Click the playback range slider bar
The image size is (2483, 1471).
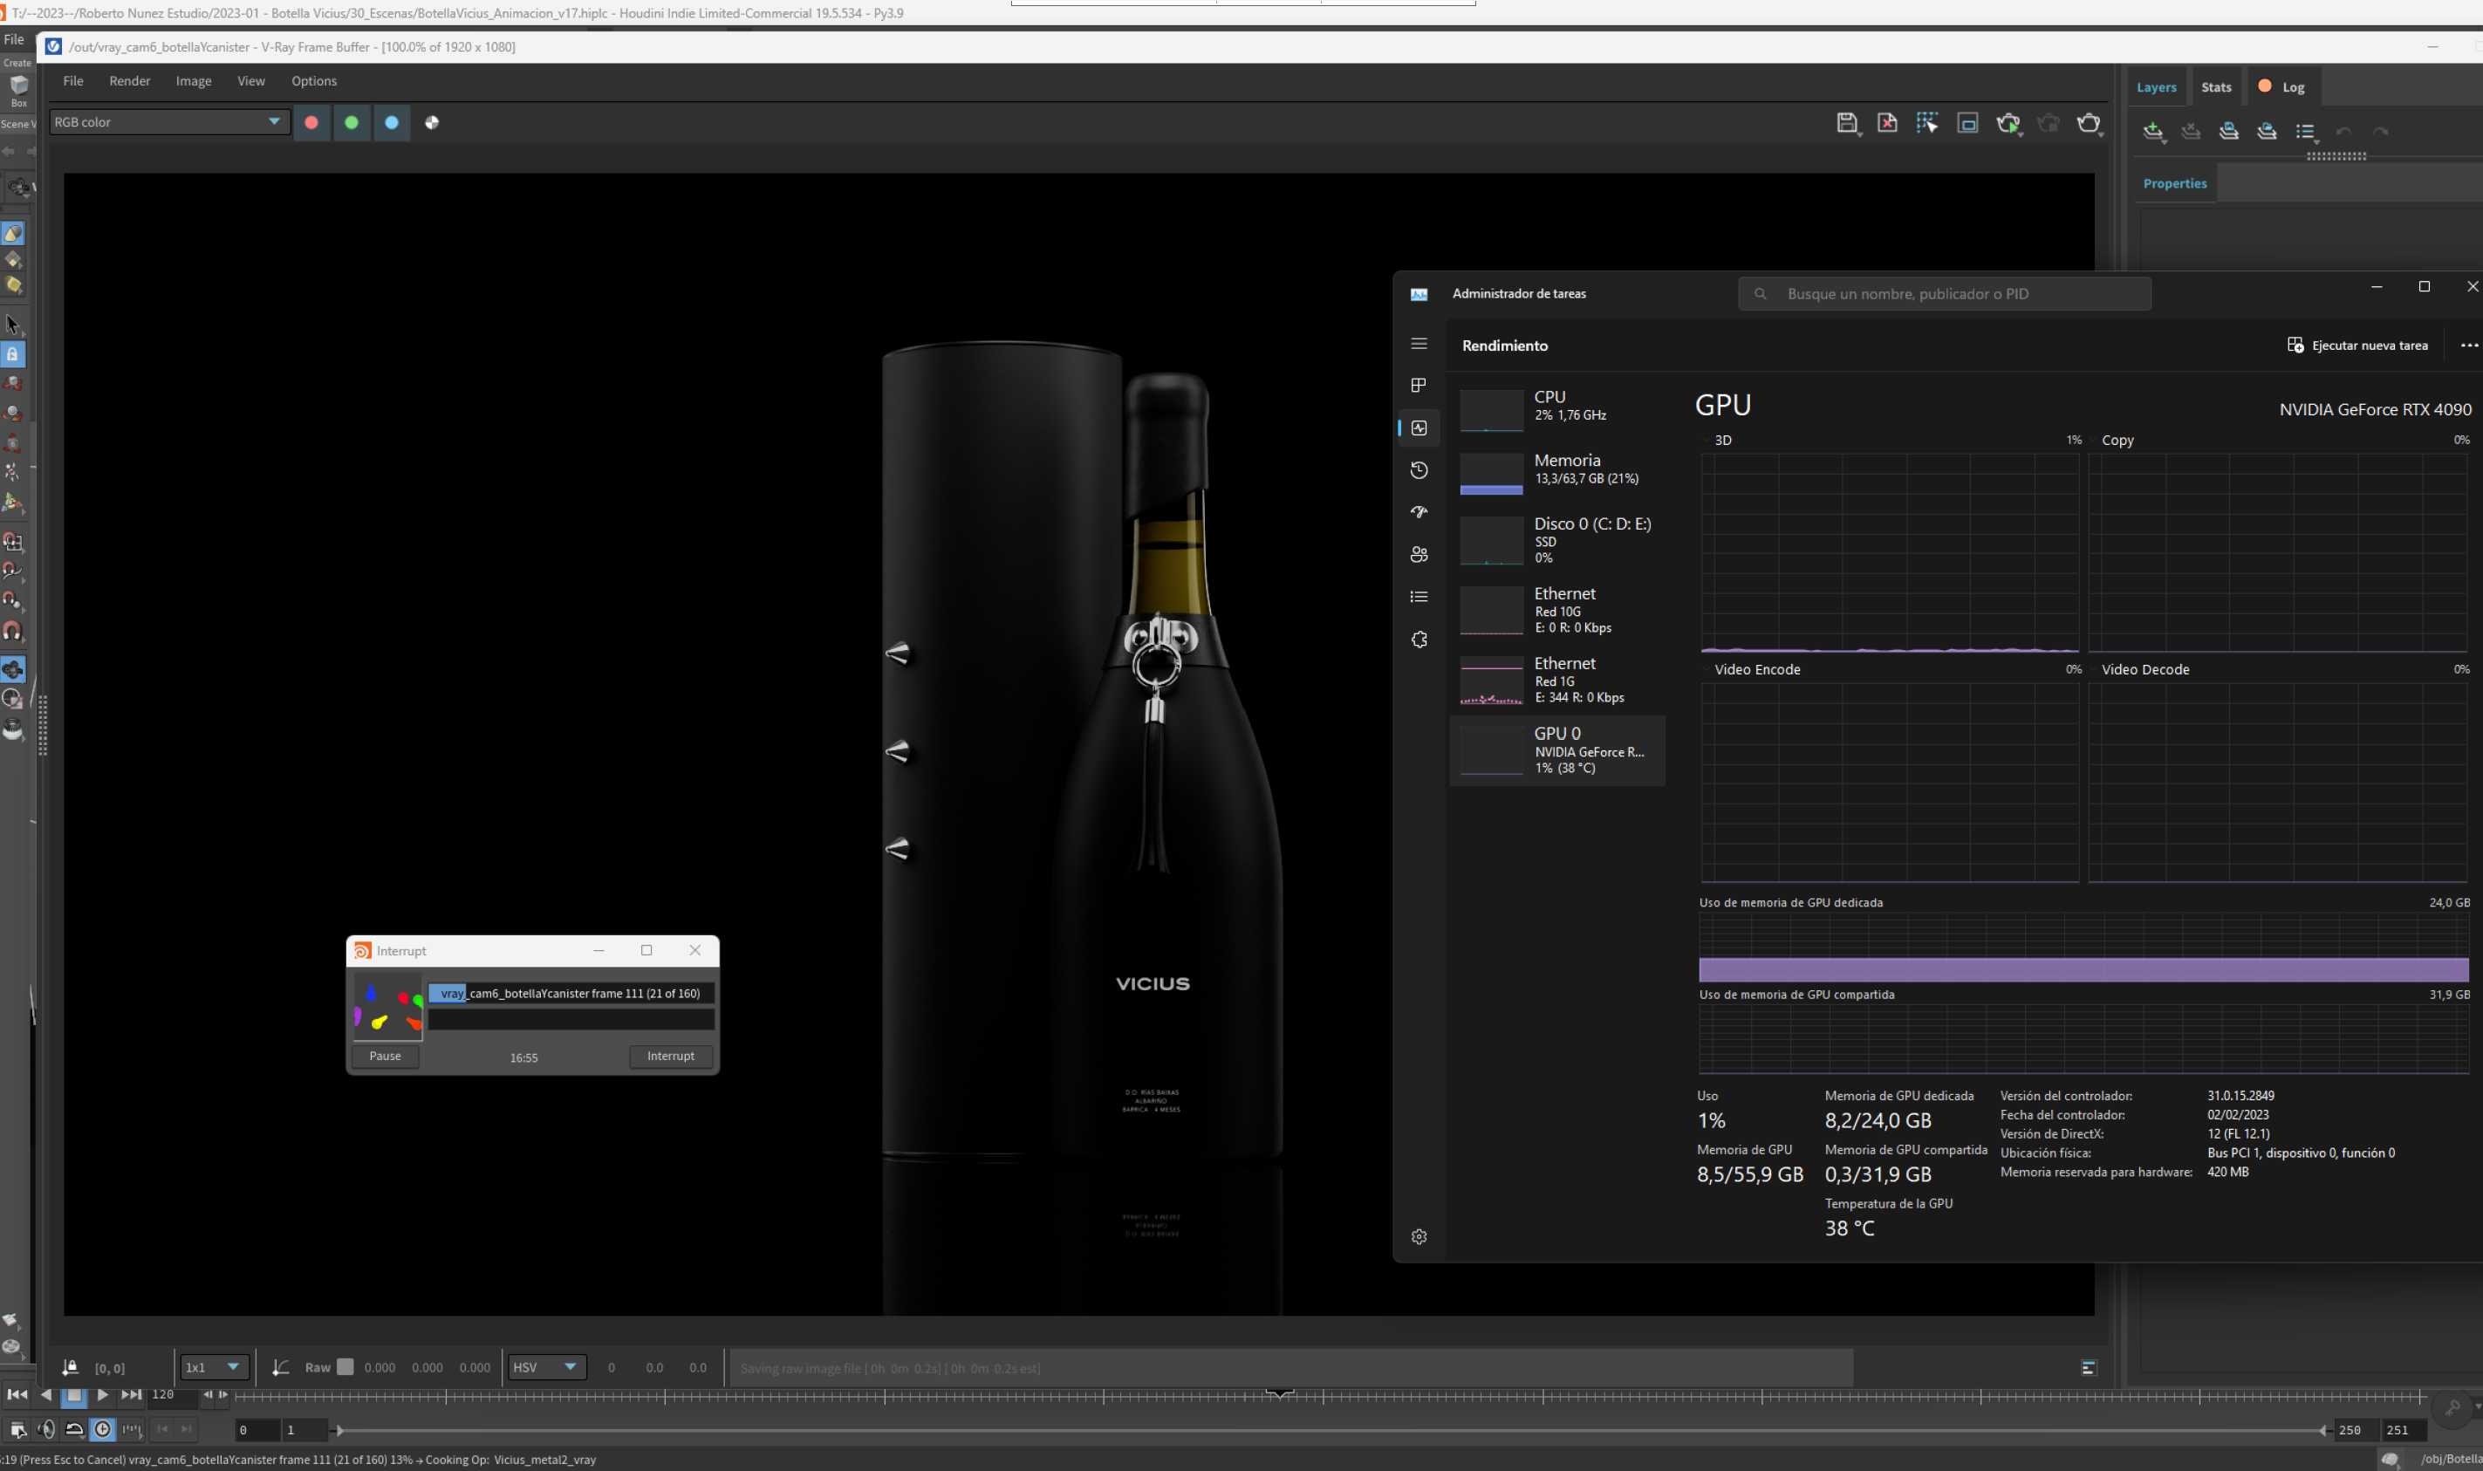coord(1330,1429)
